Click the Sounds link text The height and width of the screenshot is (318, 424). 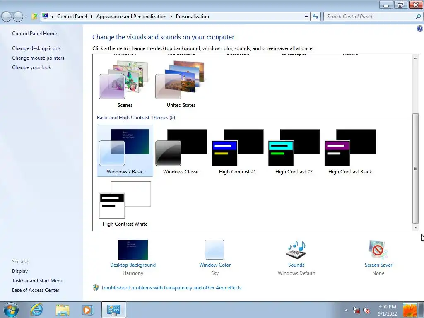[x=296, y=265]
